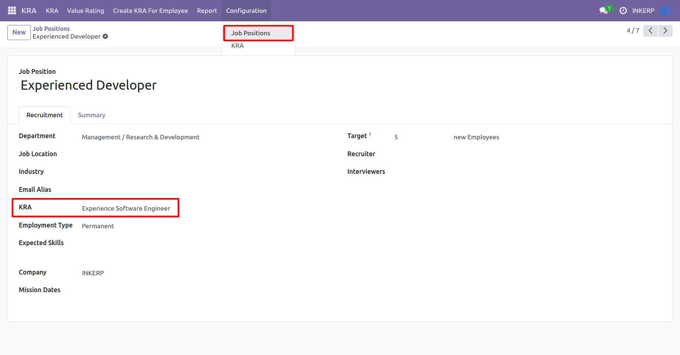Open the Value Rating menu
The image size is (680, 355).
coord(85,11)
